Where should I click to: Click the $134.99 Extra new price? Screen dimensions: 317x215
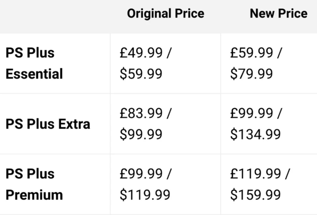coord(256,134)
